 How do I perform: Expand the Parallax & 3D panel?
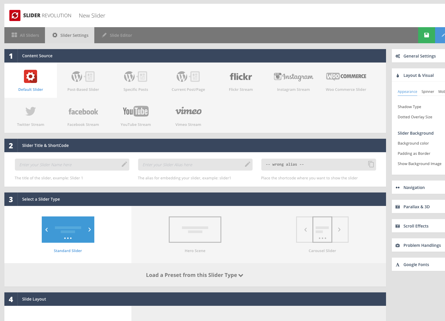point(418,207)
